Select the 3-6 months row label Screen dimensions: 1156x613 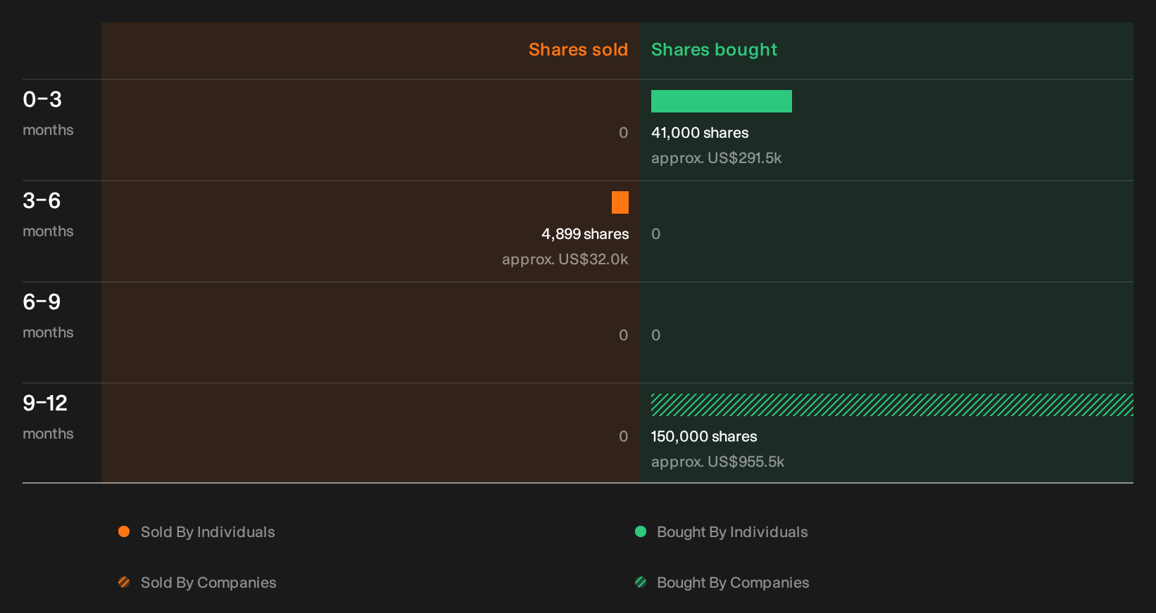coord(48,214)
